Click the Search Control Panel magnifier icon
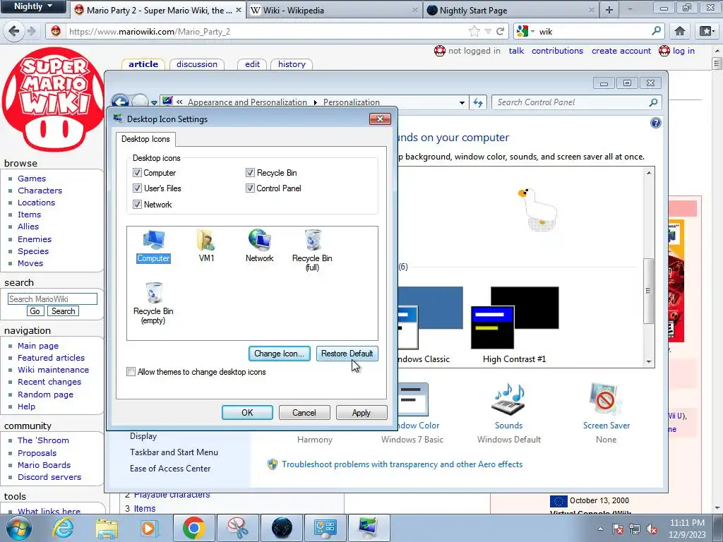The height and width of the screenshot is (542, 723). [x=653, y=102]
